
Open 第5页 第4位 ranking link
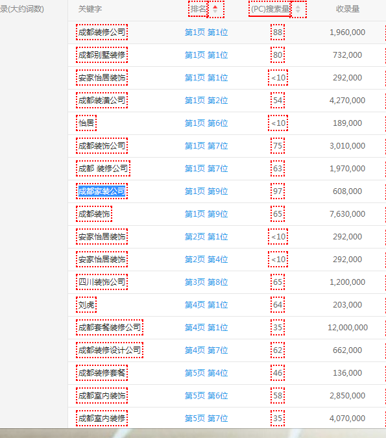(x=206, y=373)
